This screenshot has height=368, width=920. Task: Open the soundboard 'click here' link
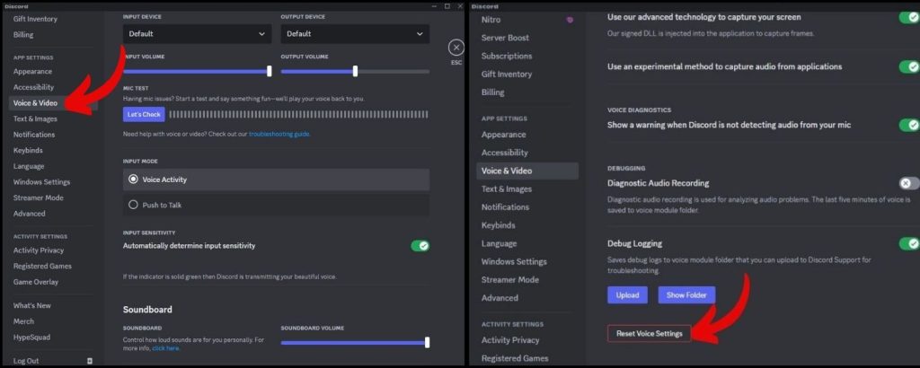coord(166,348)
